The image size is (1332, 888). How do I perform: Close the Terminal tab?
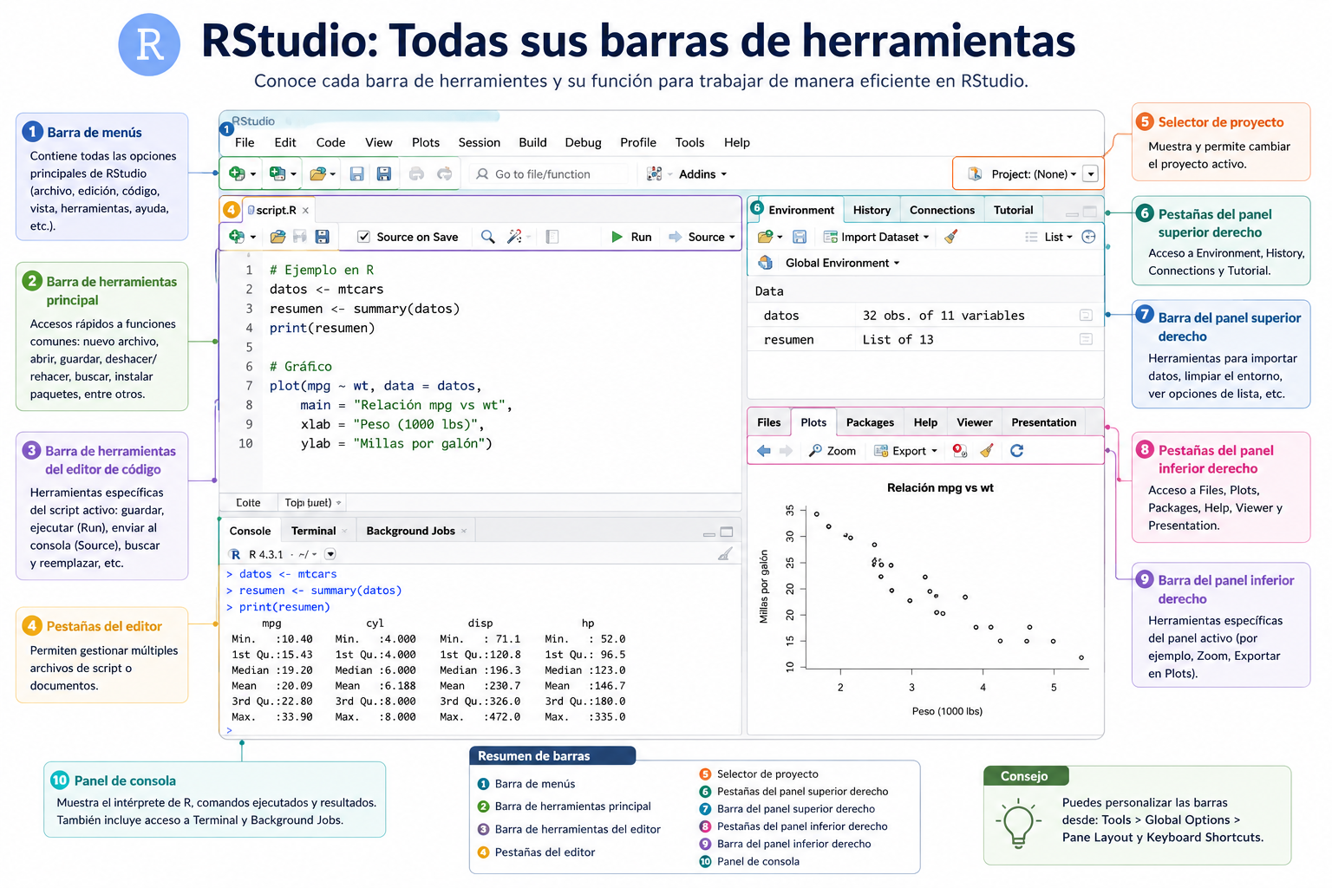pyautogui.click(x=344, y=531)
